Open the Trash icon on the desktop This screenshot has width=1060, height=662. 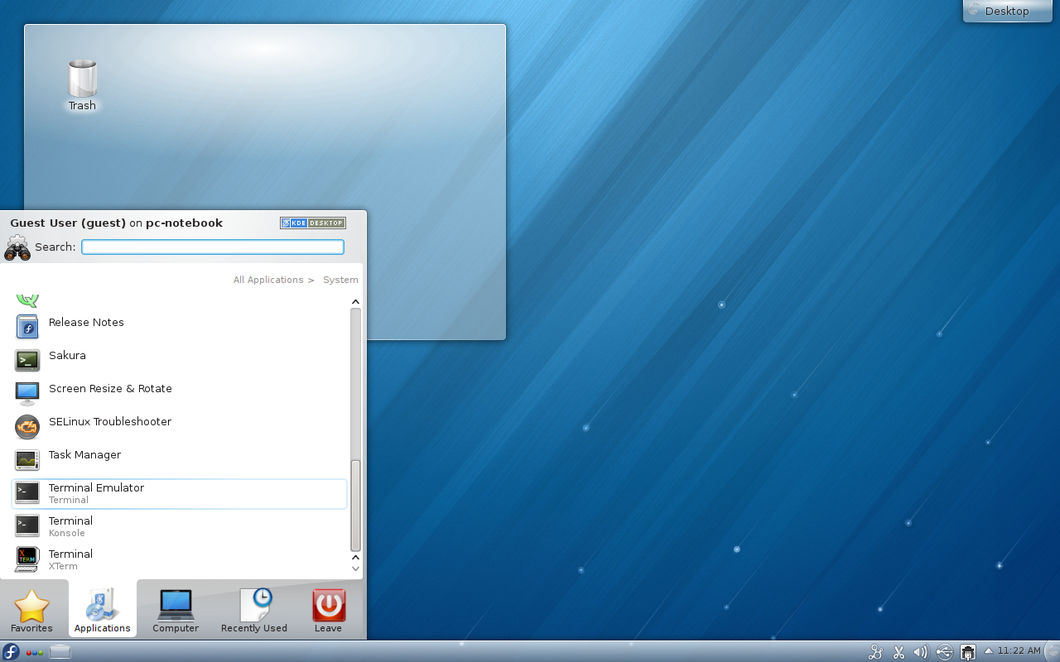[x=82, y=85]
